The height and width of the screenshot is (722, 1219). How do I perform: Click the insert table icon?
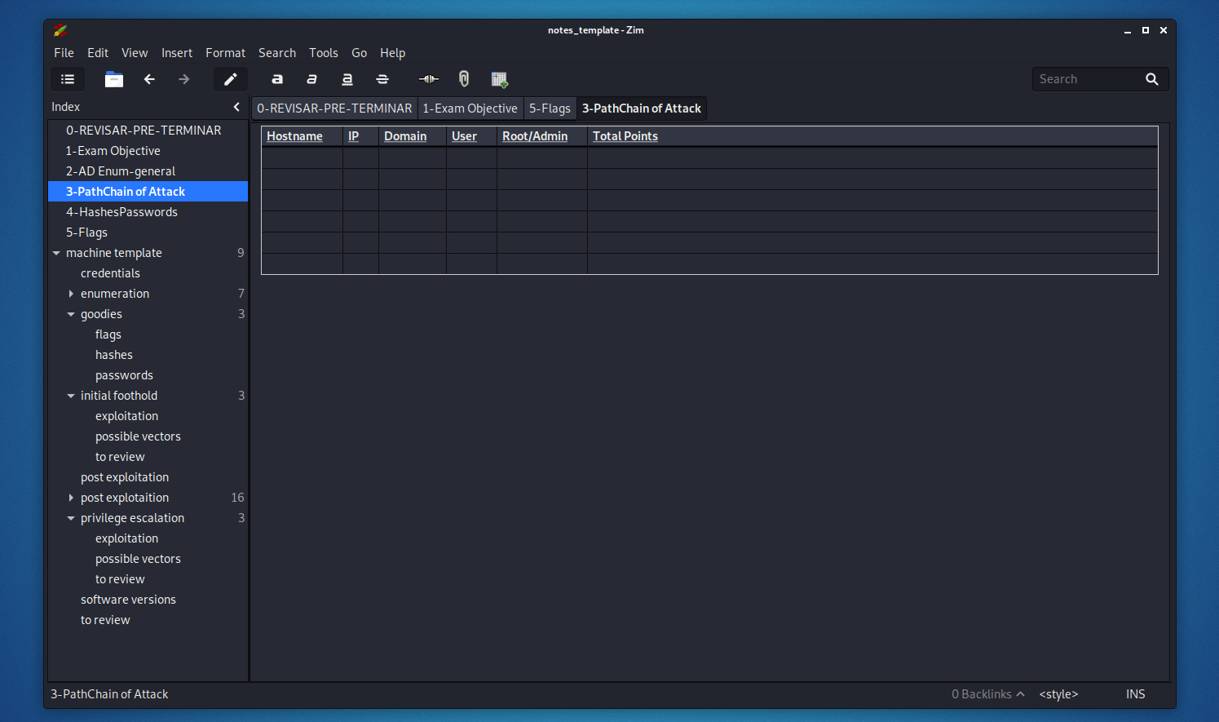(500, 79)
